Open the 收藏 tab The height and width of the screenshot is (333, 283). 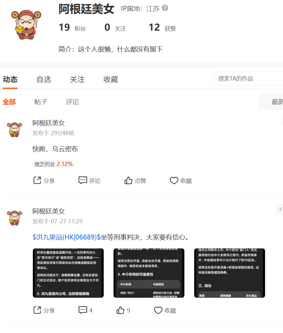(111, 79)
